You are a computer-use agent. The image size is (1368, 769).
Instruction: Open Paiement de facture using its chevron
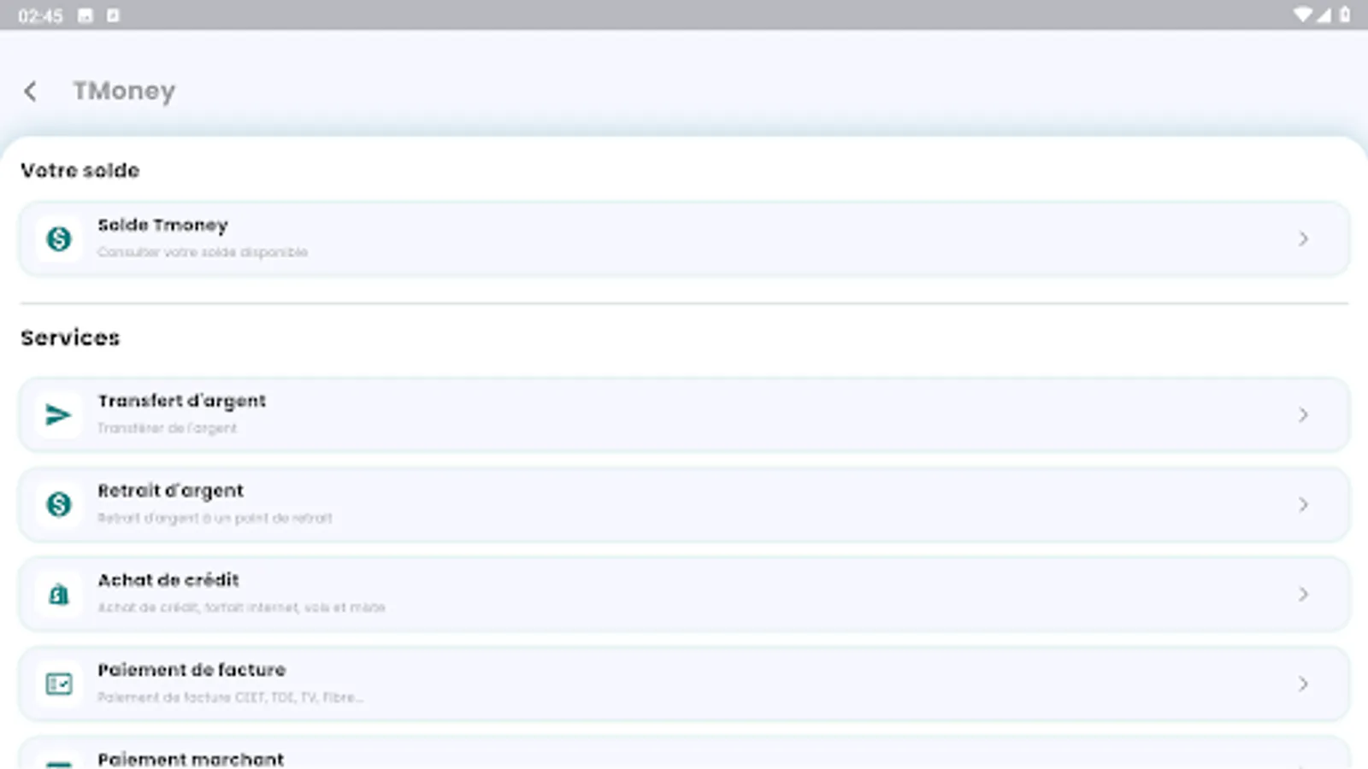(1303, 684)
